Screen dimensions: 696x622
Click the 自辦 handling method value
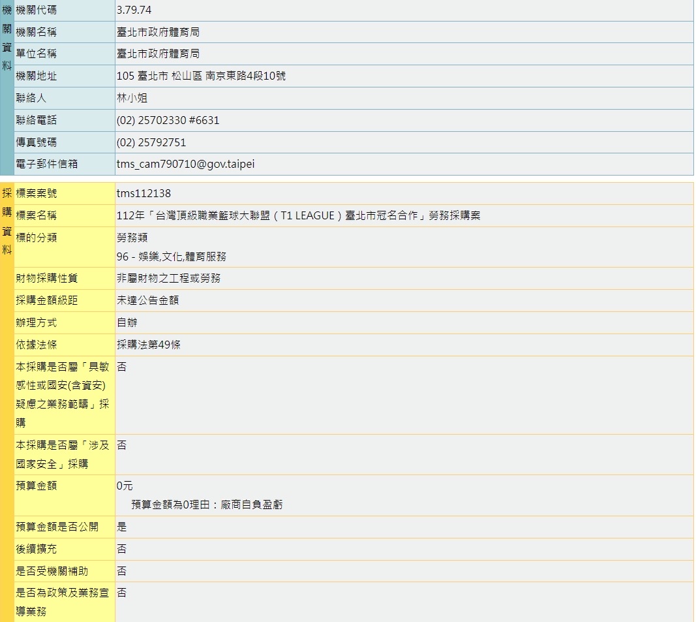[127, 322]
